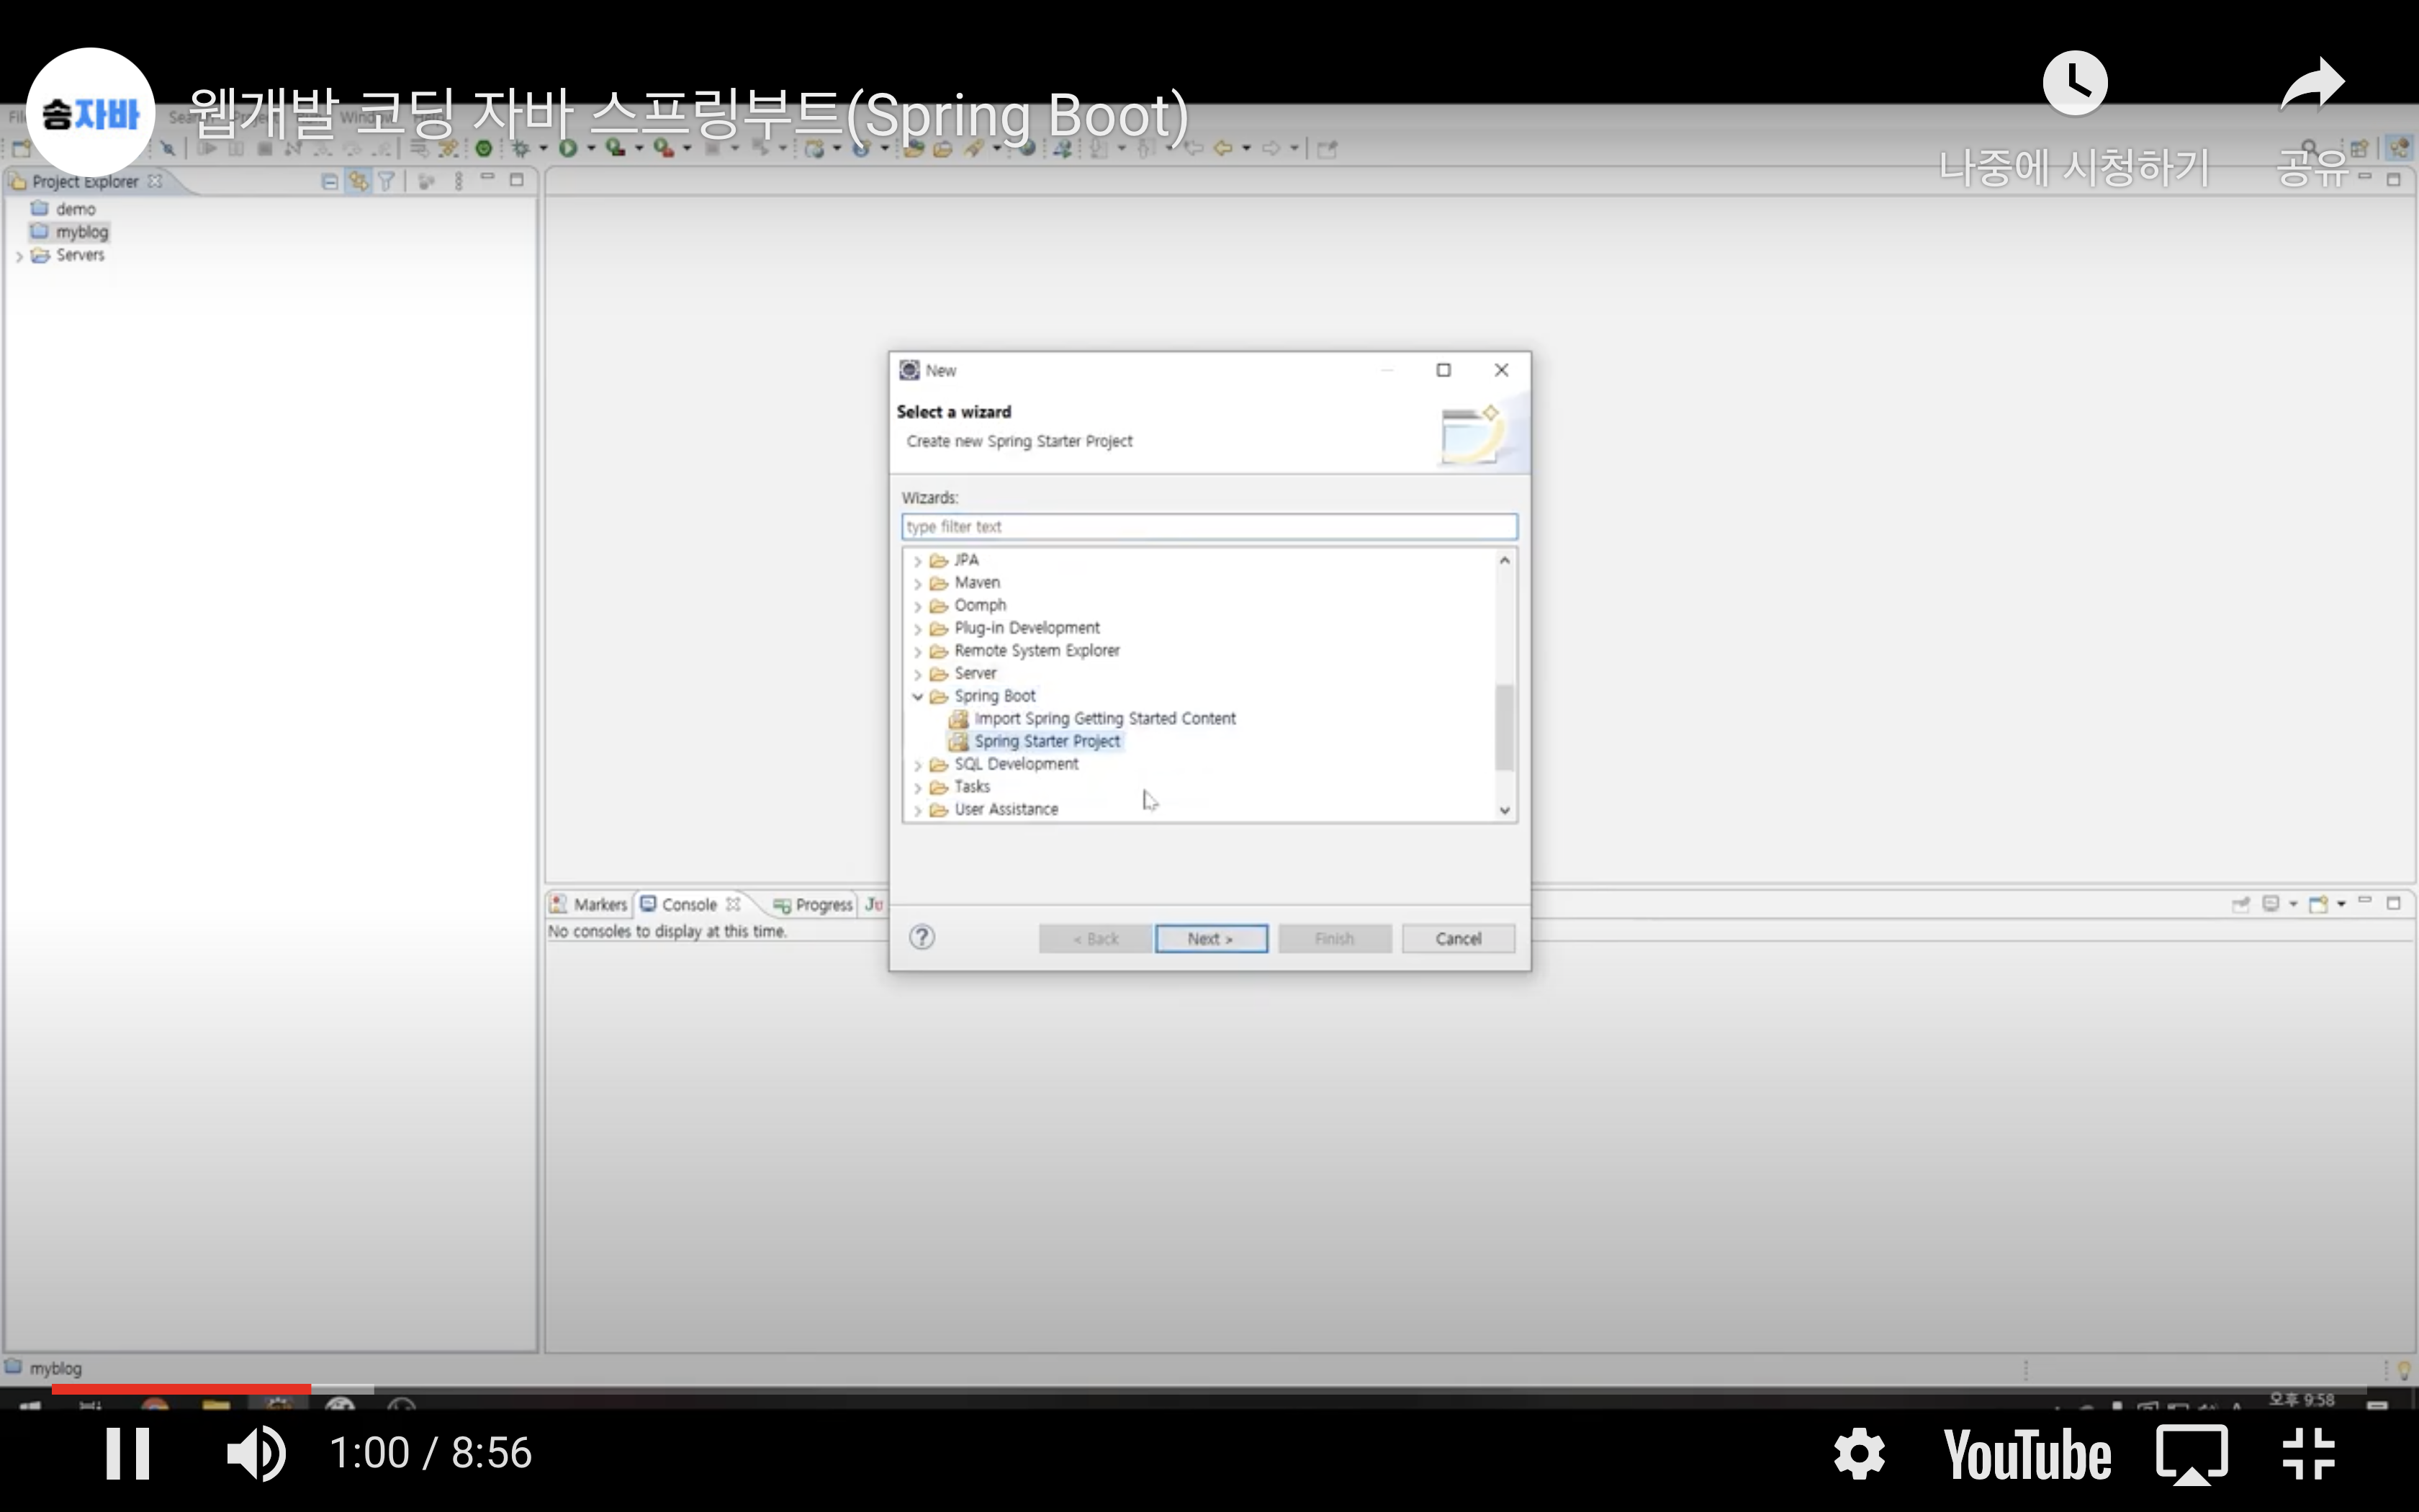Click the forward navigation arrow icon
The height and width of the screenshot is (1512, 2419).
(1271, 148)
